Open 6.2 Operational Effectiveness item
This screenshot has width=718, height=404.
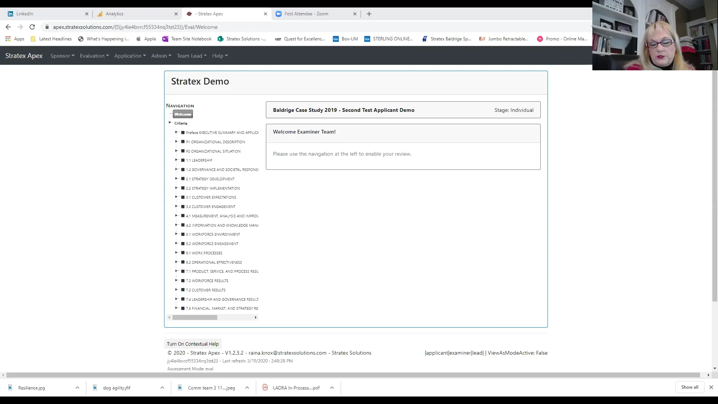click(x=214, y=262)
